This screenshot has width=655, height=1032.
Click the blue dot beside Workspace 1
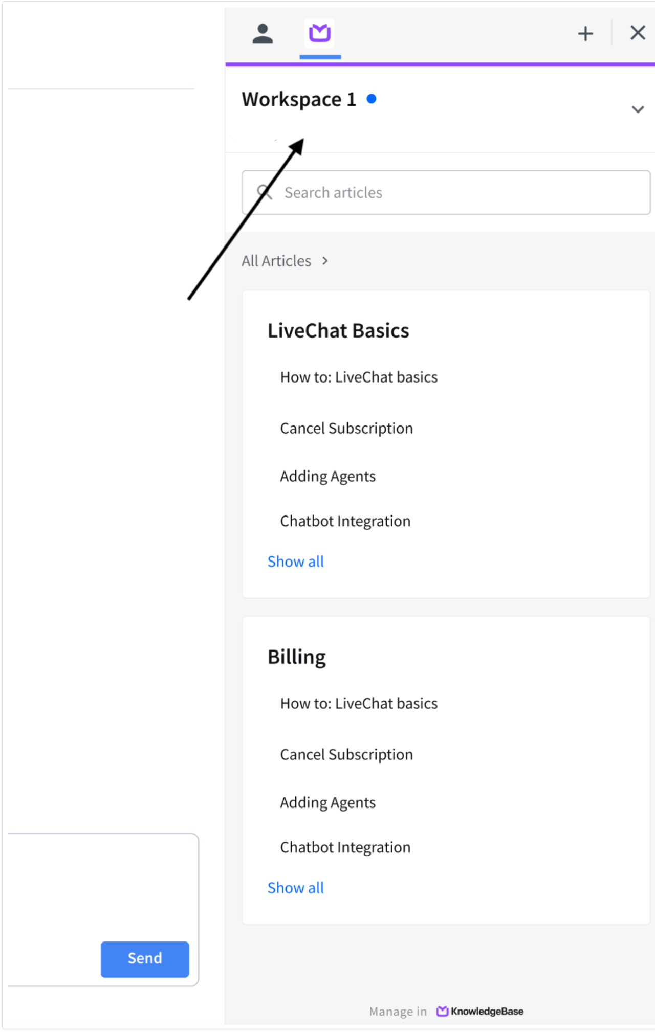(x=372, y=99)
